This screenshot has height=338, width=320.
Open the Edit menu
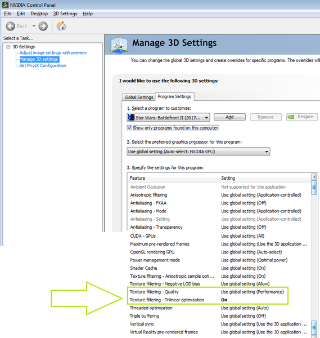21,14
